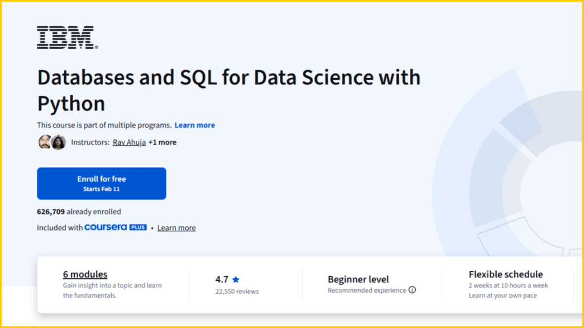Expand the instructor list via +1 more
Screen dimensions: 584x328
(x=163, y=142)
